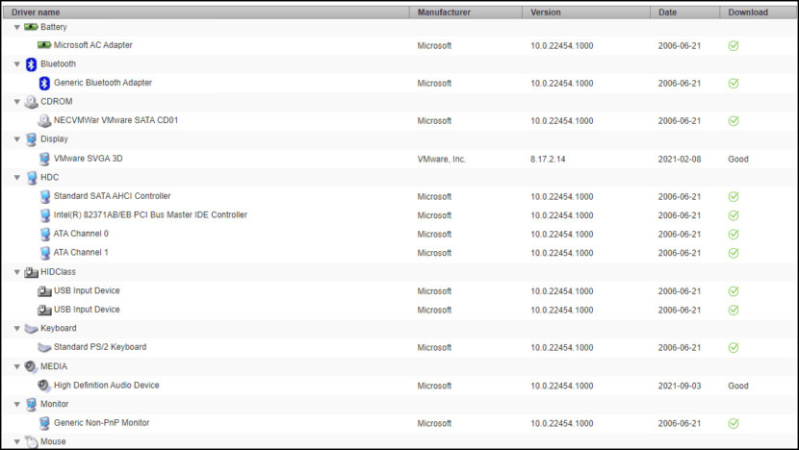Click download checkmark for NECVMWar SATA CD01
Viewport: 799px width, 450px height.
click(734, 121)
